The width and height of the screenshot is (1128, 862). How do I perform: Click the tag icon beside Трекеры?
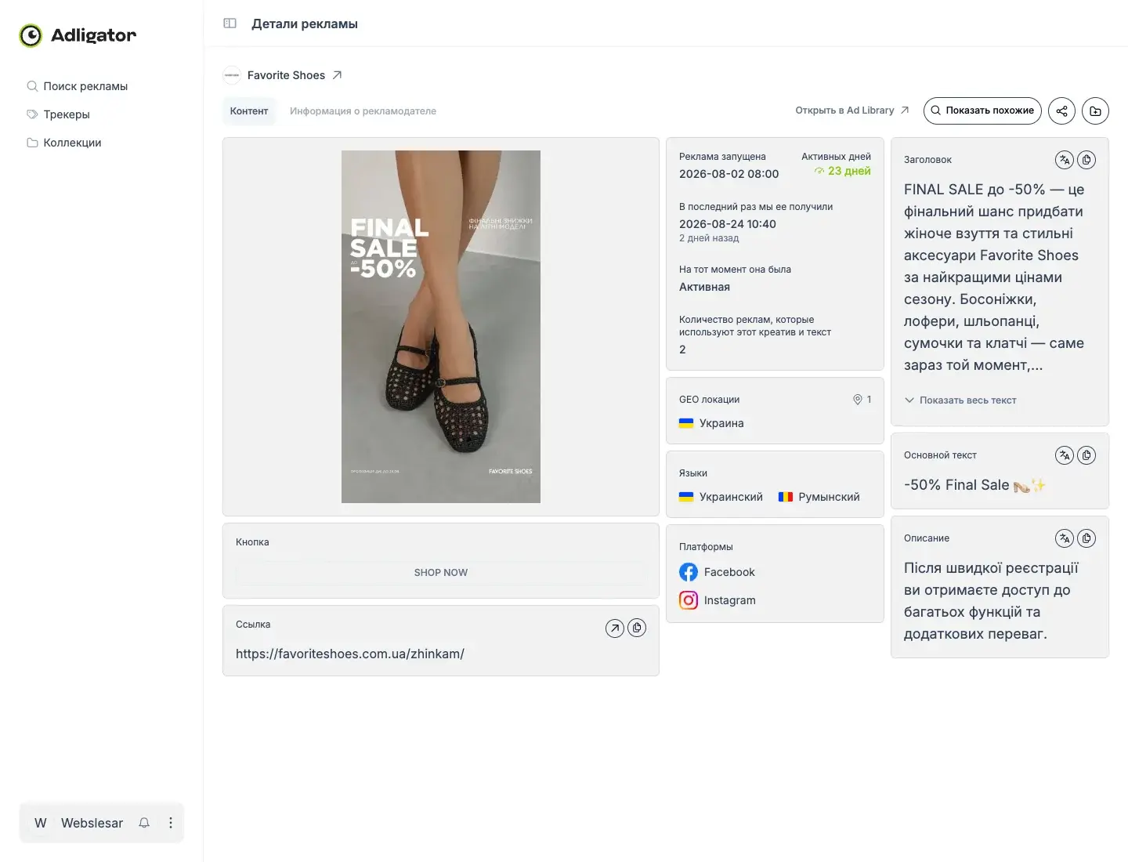point(32,114)
